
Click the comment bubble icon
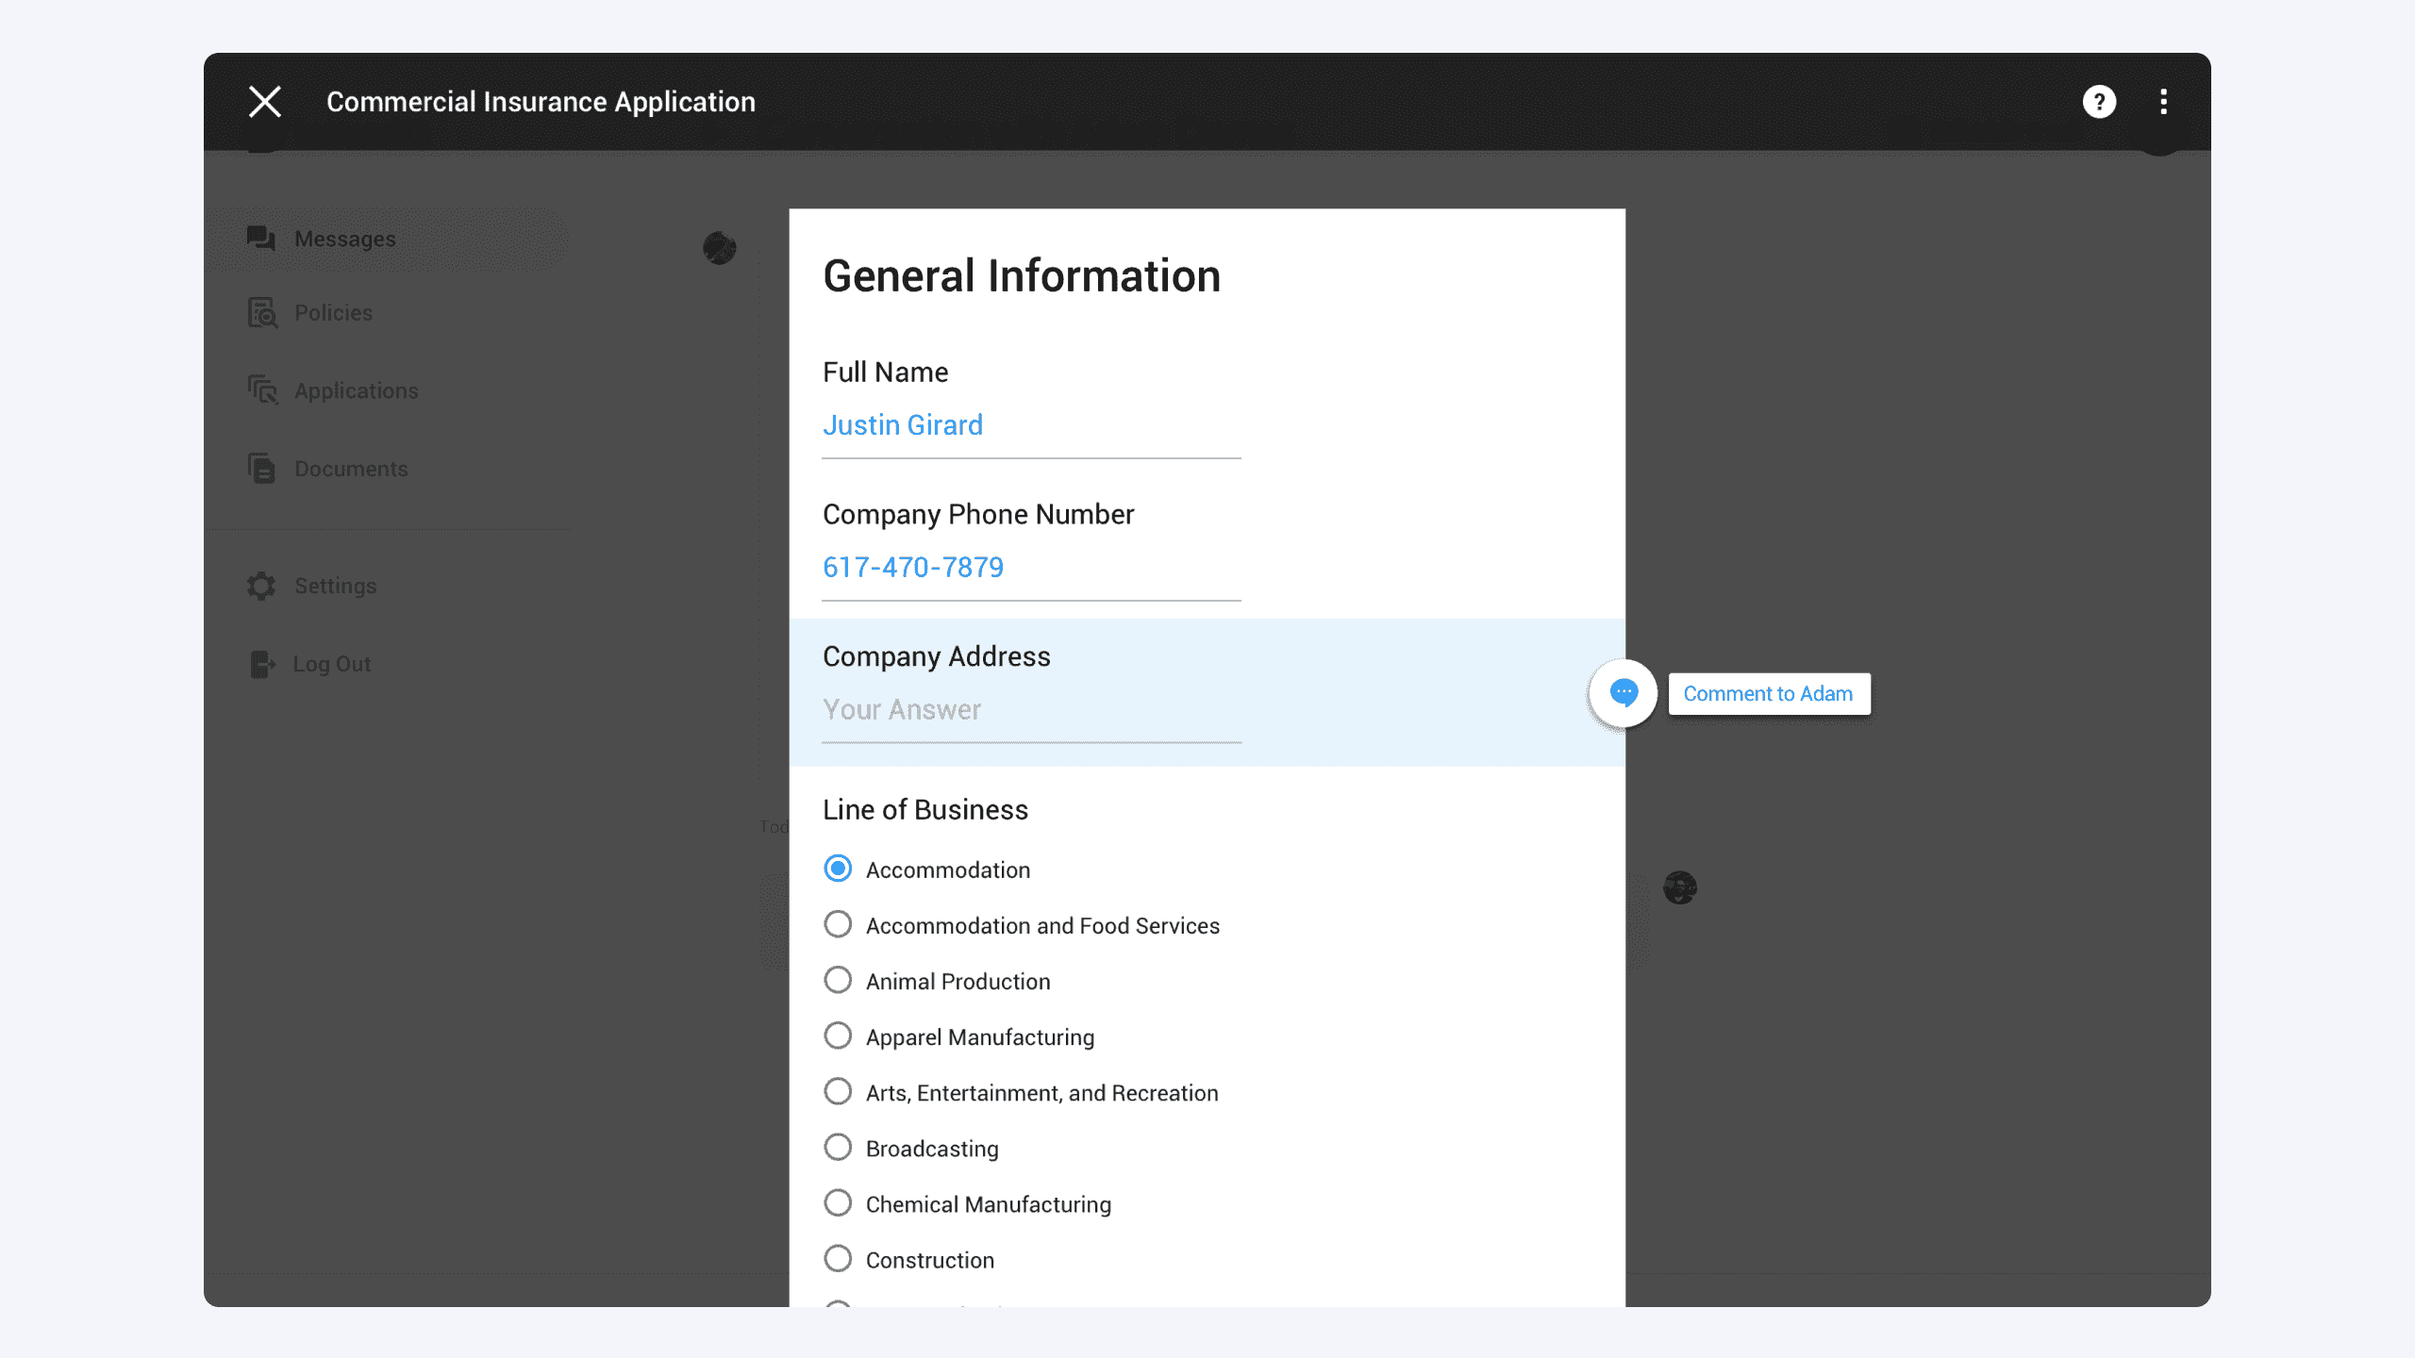click(x=1623, y=693)
